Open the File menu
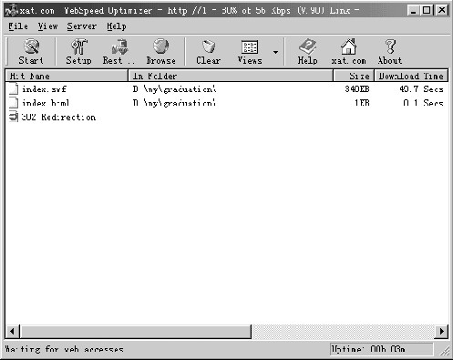The image size is (453, 360). tap(18, 26)
